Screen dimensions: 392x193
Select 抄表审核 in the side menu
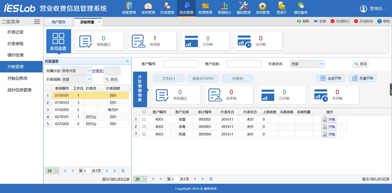[15, 43]
